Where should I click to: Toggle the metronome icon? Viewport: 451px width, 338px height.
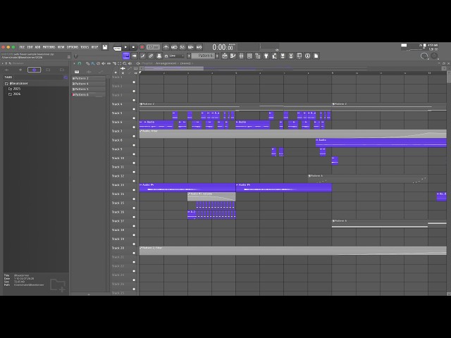pyautogui.click(x=166, y=47)
